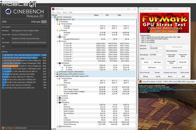Launch Preset:720 benchmark
This screenshot has height=130, width=196.
tap(183, 62)
